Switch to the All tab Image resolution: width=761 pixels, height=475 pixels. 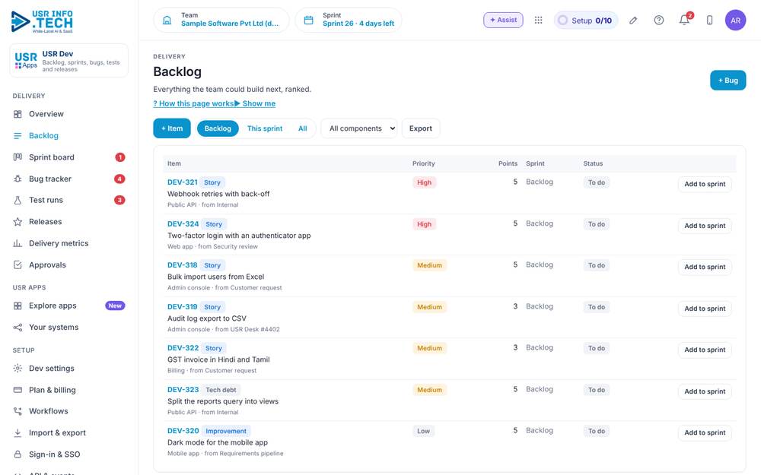(x=302, y=128)
